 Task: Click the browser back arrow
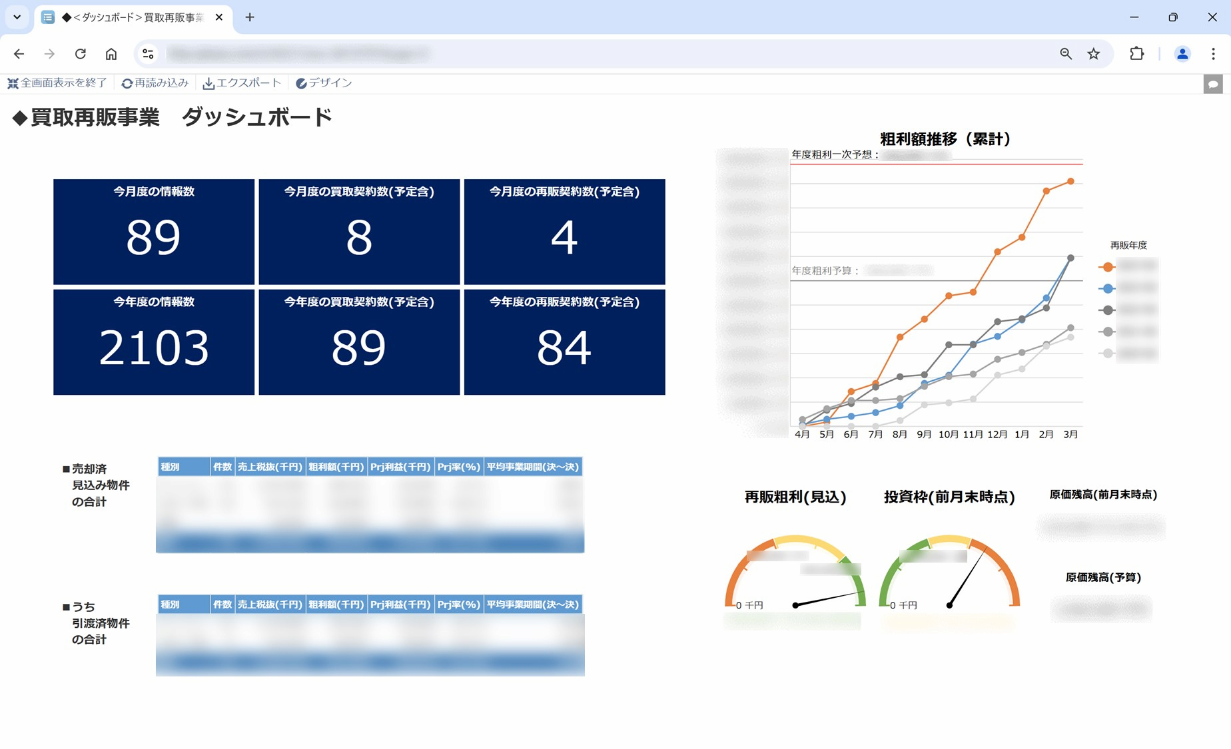point(19,54)
